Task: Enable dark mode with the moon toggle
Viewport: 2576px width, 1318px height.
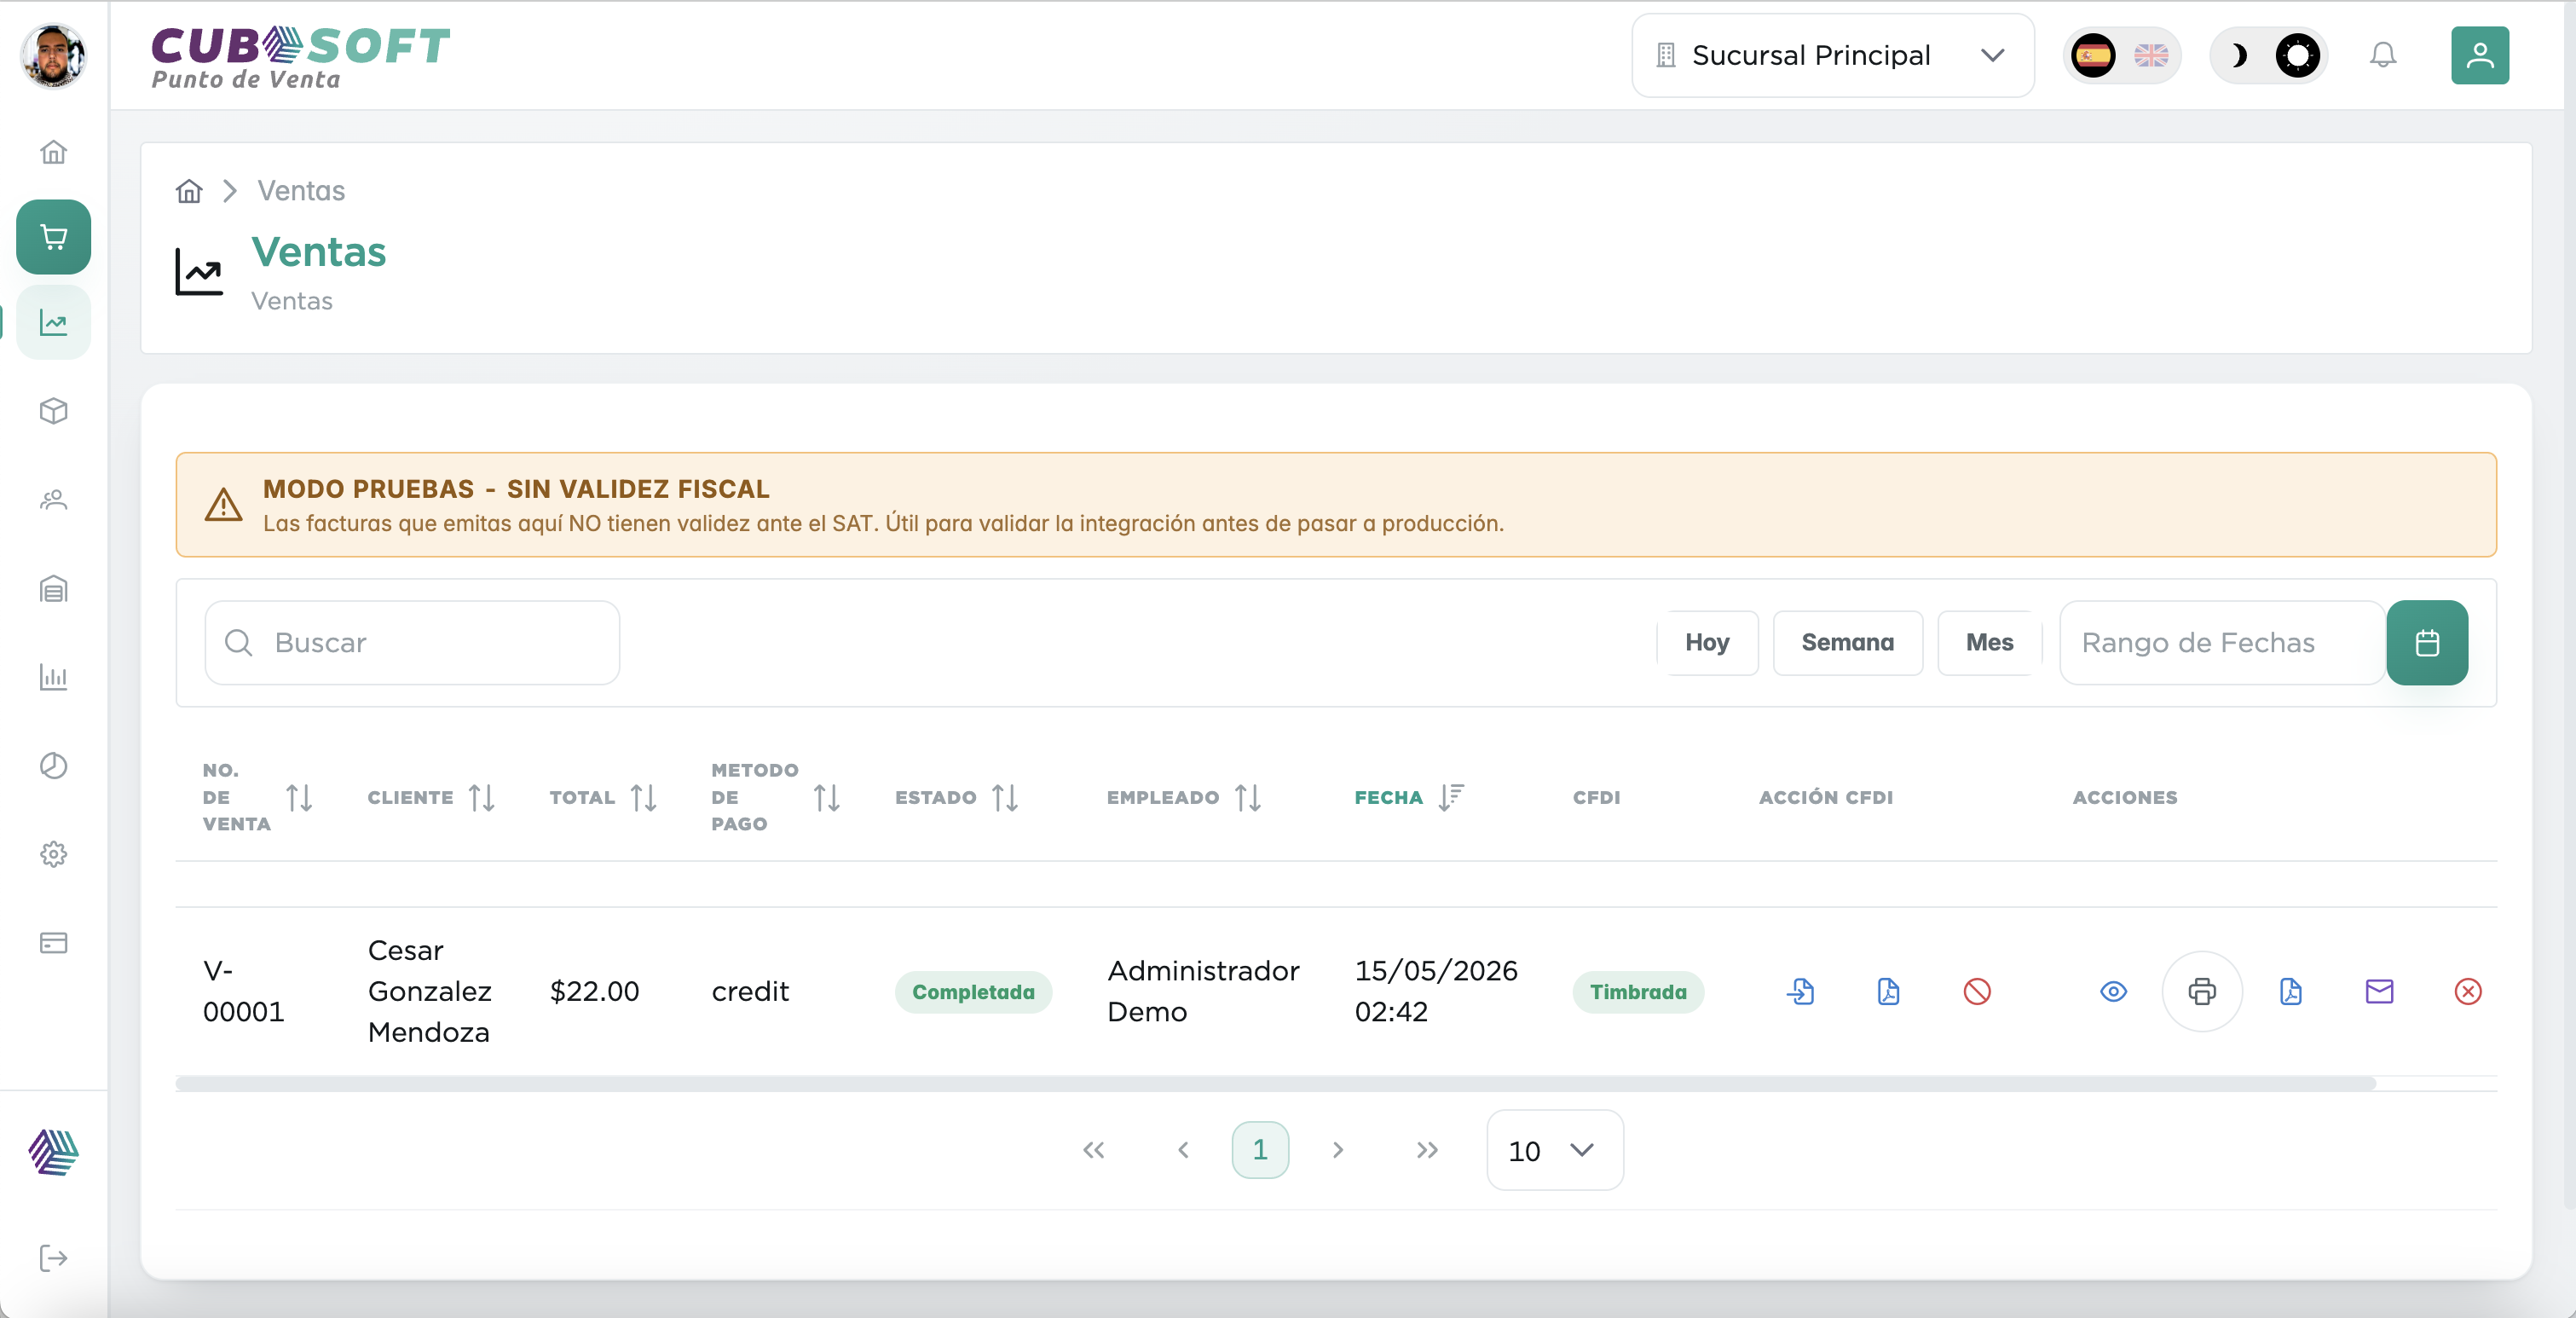Action: point(2239,55)
